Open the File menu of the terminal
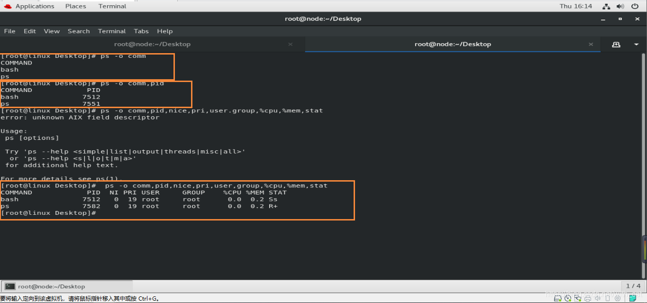Image resolution: width=647 pixels, height=303 pixels. point(9,31)
